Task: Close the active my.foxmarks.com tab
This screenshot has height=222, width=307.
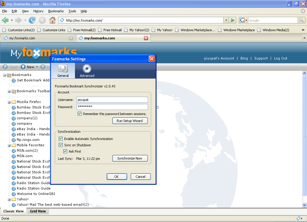Action: [x=146, y=38]
